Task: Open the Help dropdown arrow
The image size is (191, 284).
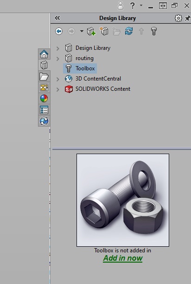Action: [x=141, y=5]
